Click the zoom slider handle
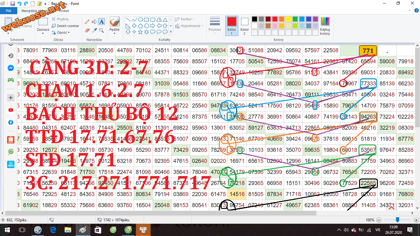 pos(398,220)
